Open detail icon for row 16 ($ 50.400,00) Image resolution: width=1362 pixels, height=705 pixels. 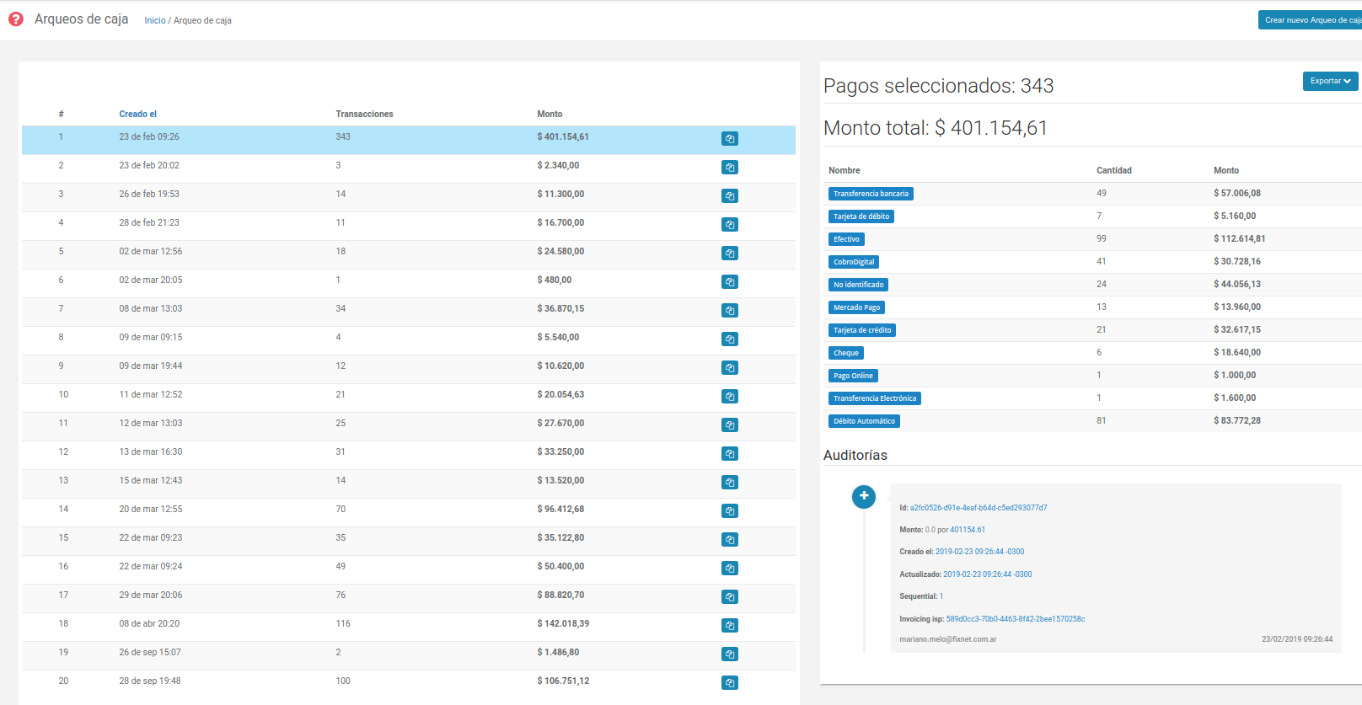[730, 569]
